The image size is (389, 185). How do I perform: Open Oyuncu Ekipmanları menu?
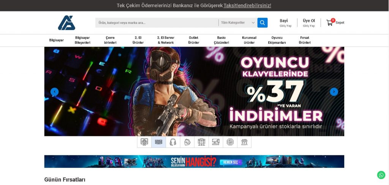tap(277, 40)
